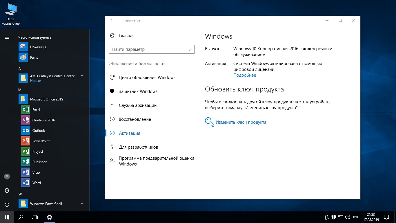Viewport: 396px width, 223px height.
Task: Open the Excel app icon in Start menu
Action: click(x=26, y=109)
